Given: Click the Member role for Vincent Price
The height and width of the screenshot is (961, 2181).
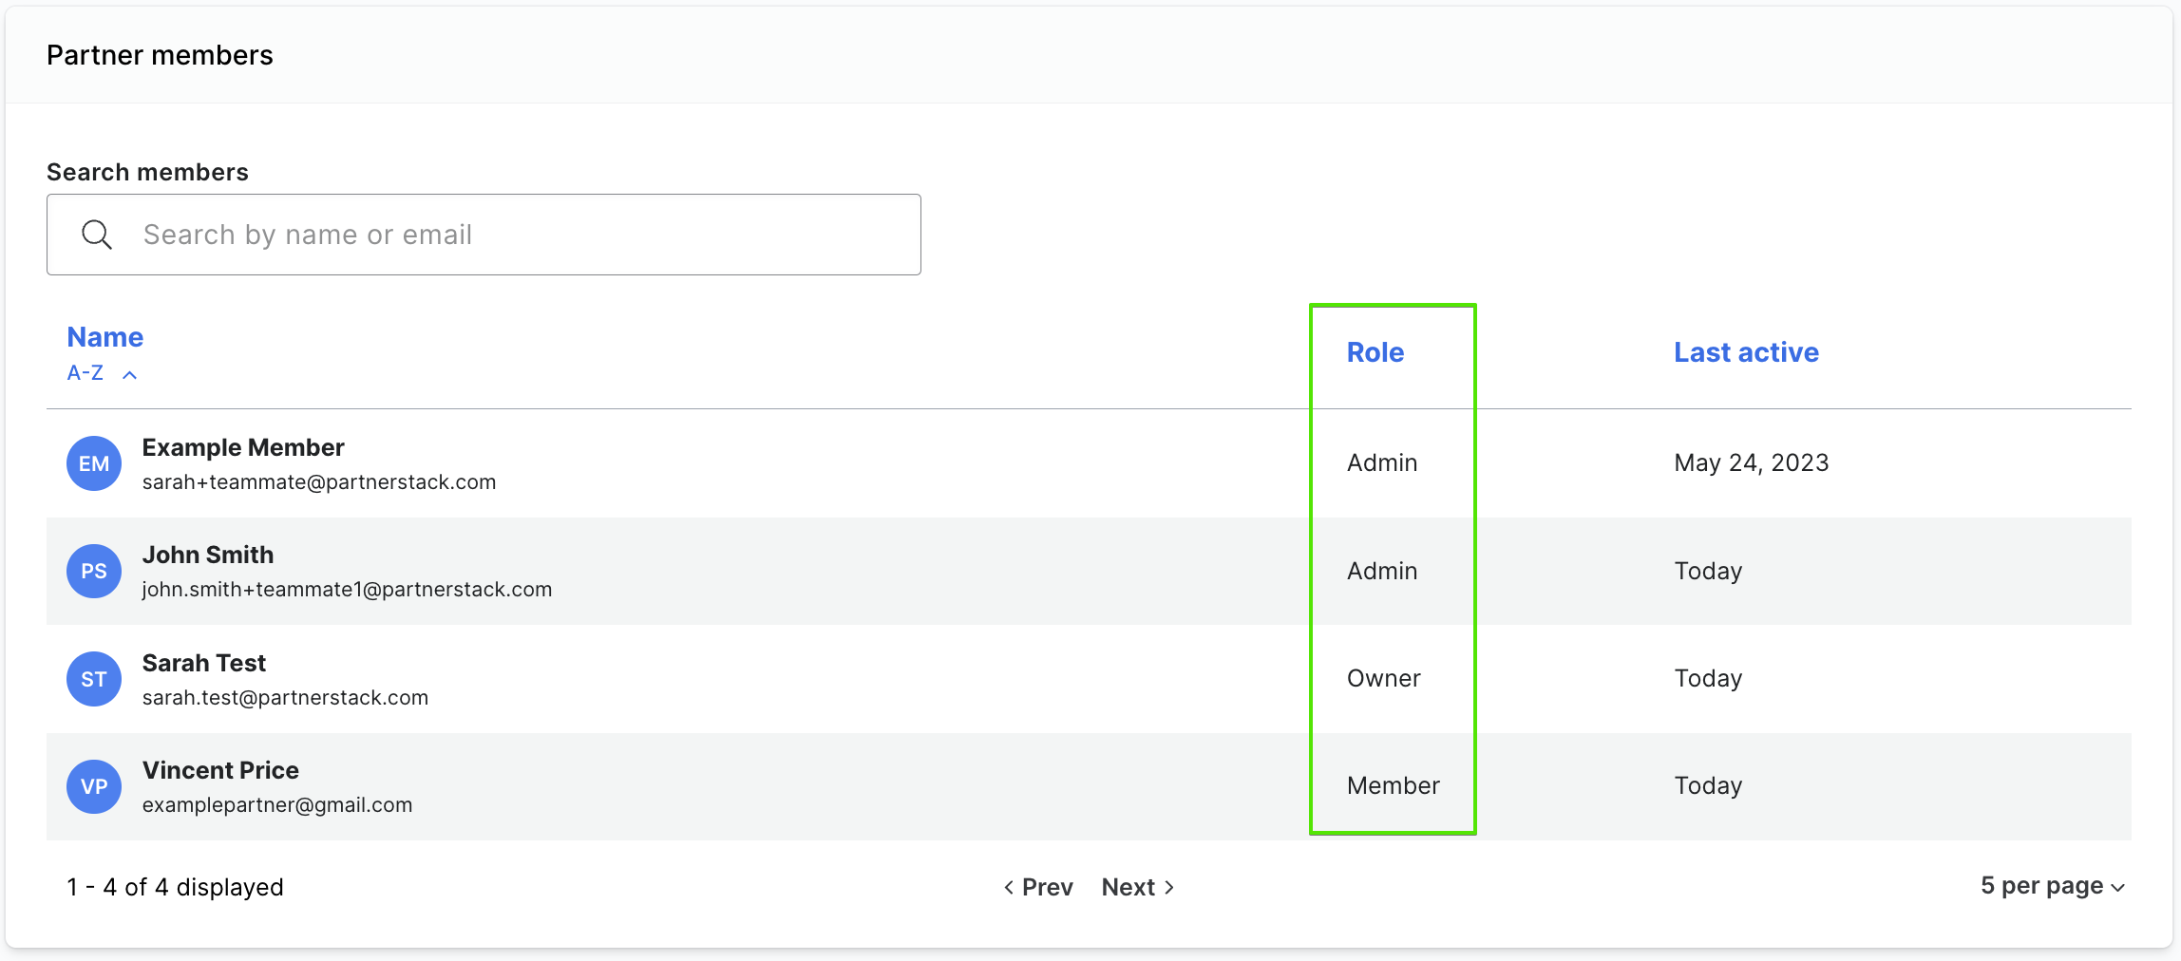Looking at the screenshot, I should 1394,785.
